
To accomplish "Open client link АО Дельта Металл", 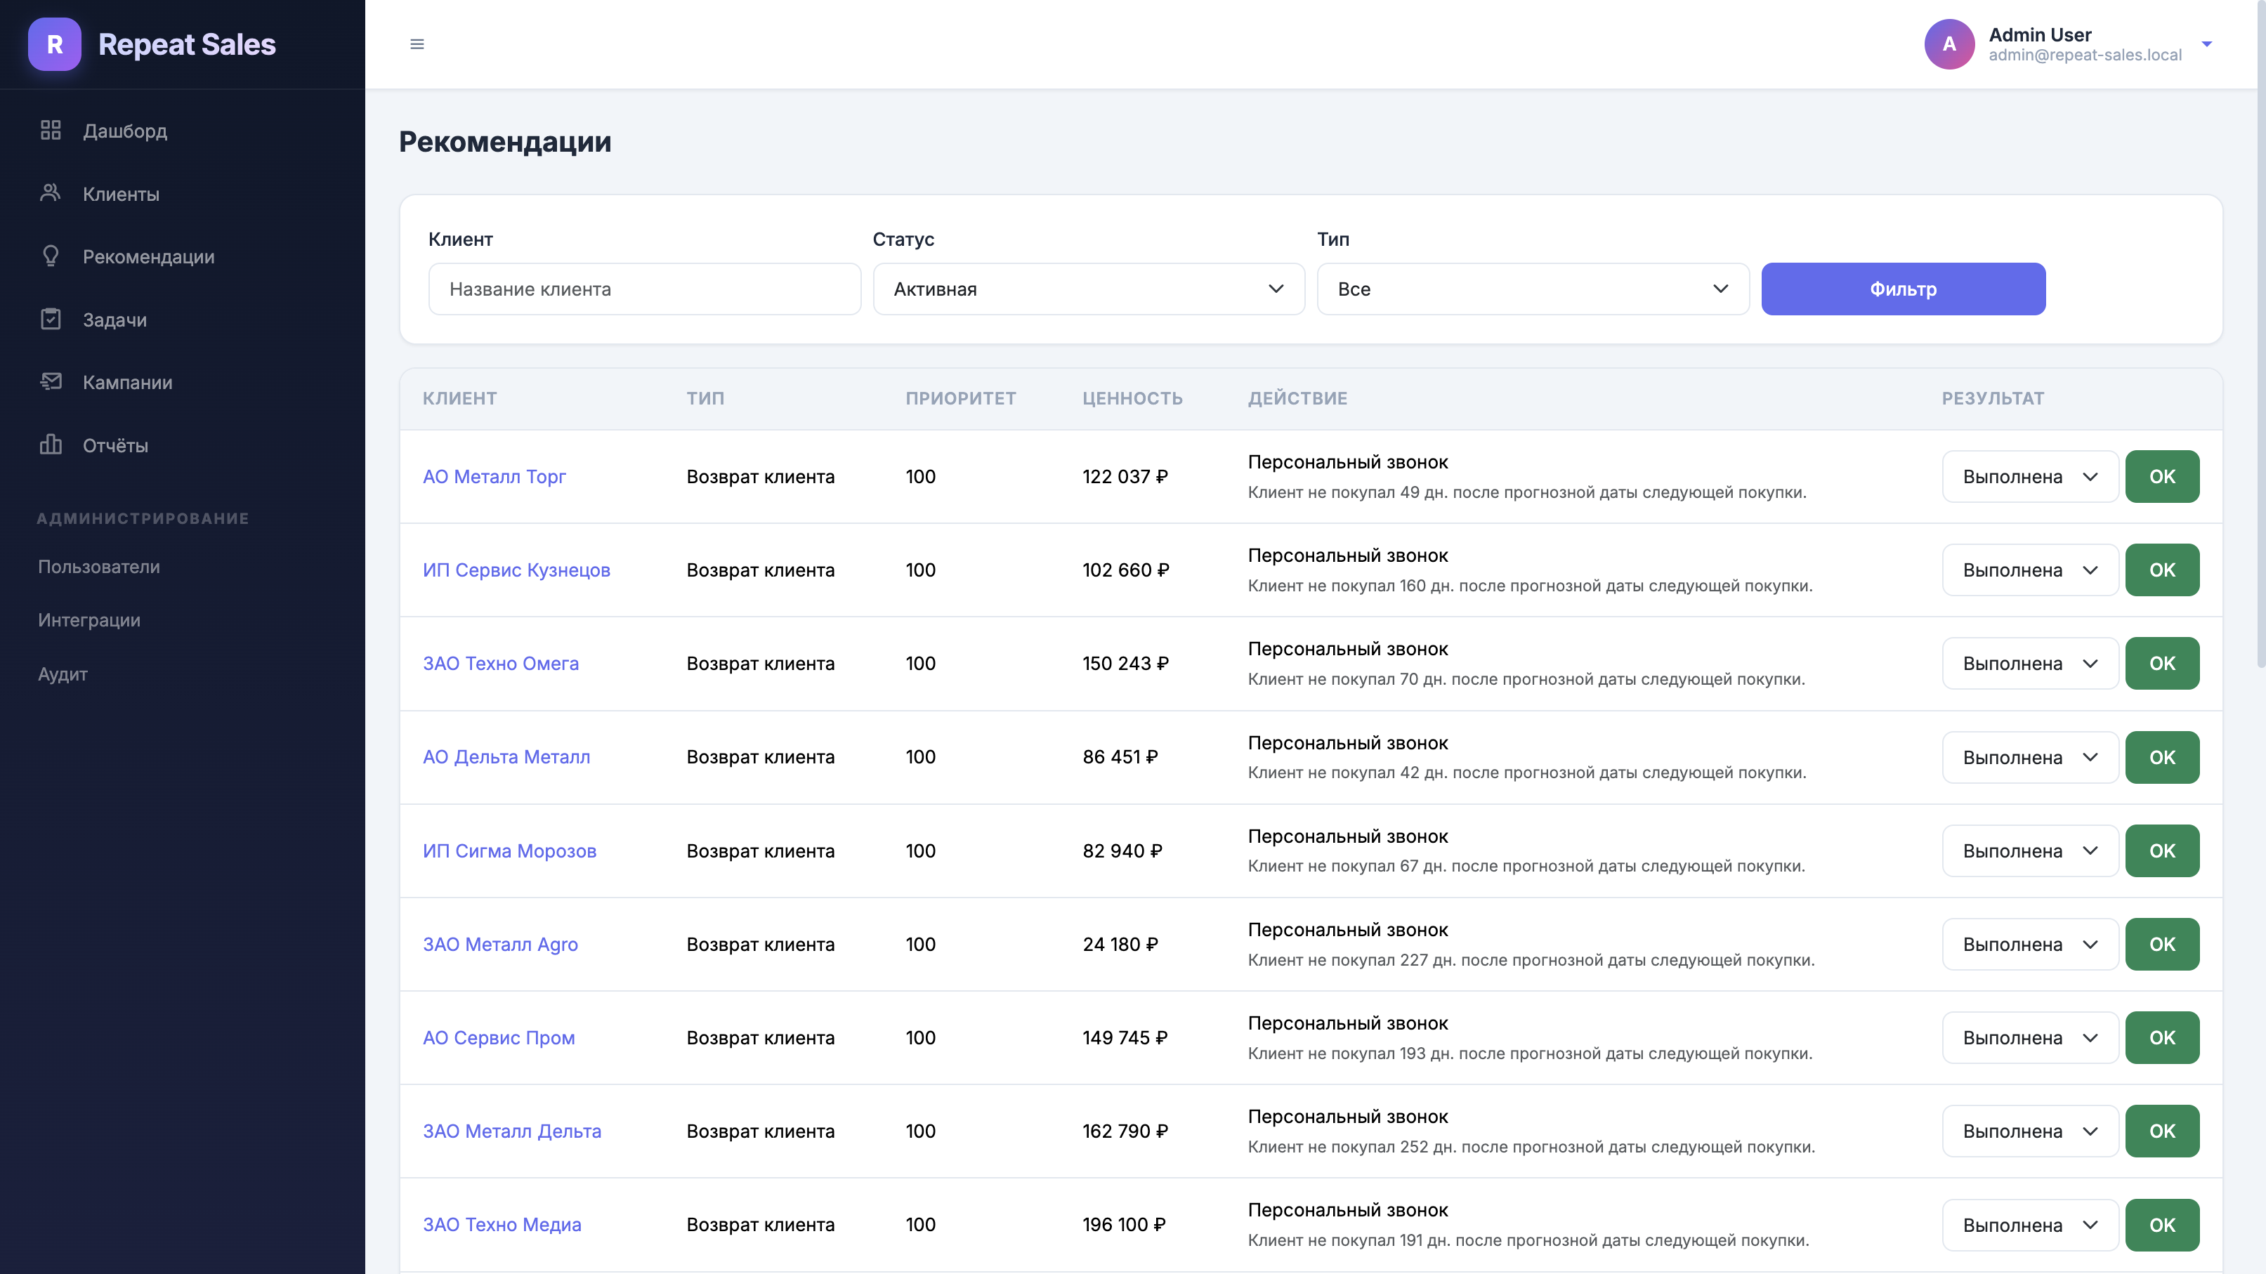I will click(x=506, y=757).
